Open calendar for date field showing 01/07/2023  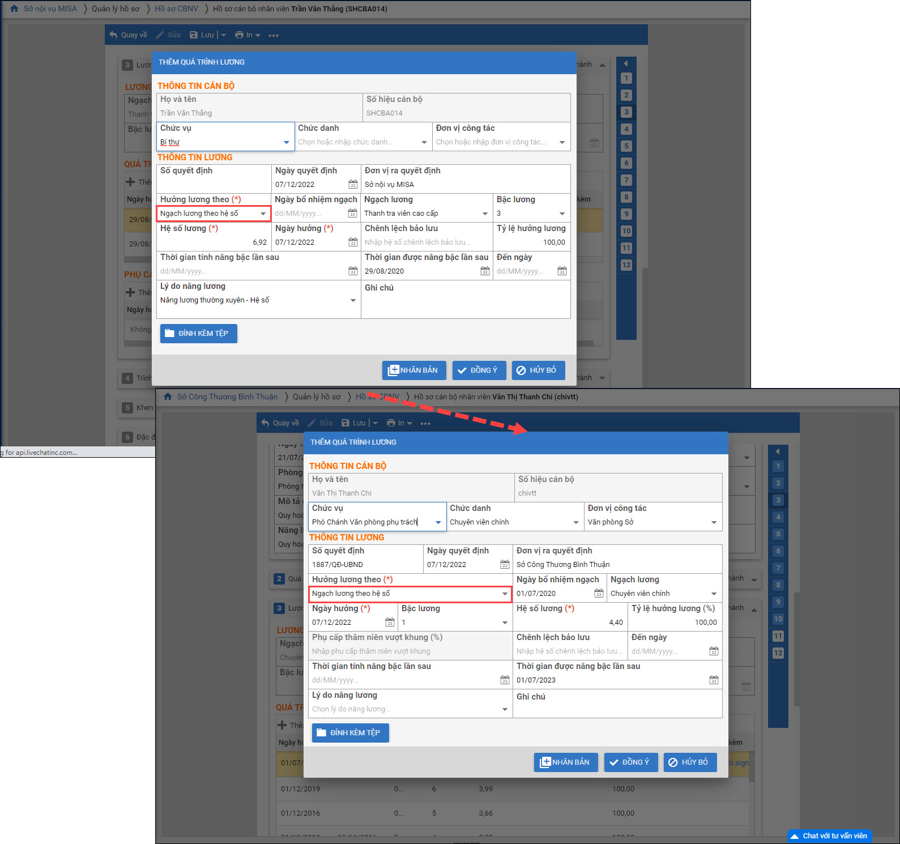[x=714, y=680]
